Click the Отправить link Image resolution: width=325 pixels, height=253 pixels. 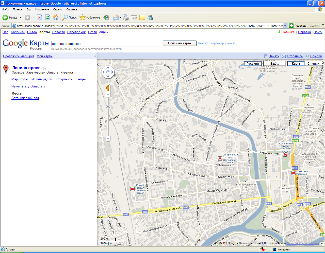(295, 56)
